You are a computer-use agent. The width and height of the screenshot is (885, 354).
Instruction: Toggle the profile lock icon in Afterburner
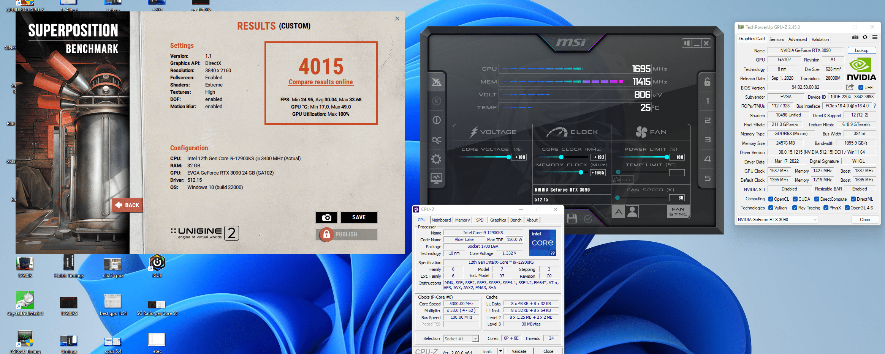coord(707,82)
